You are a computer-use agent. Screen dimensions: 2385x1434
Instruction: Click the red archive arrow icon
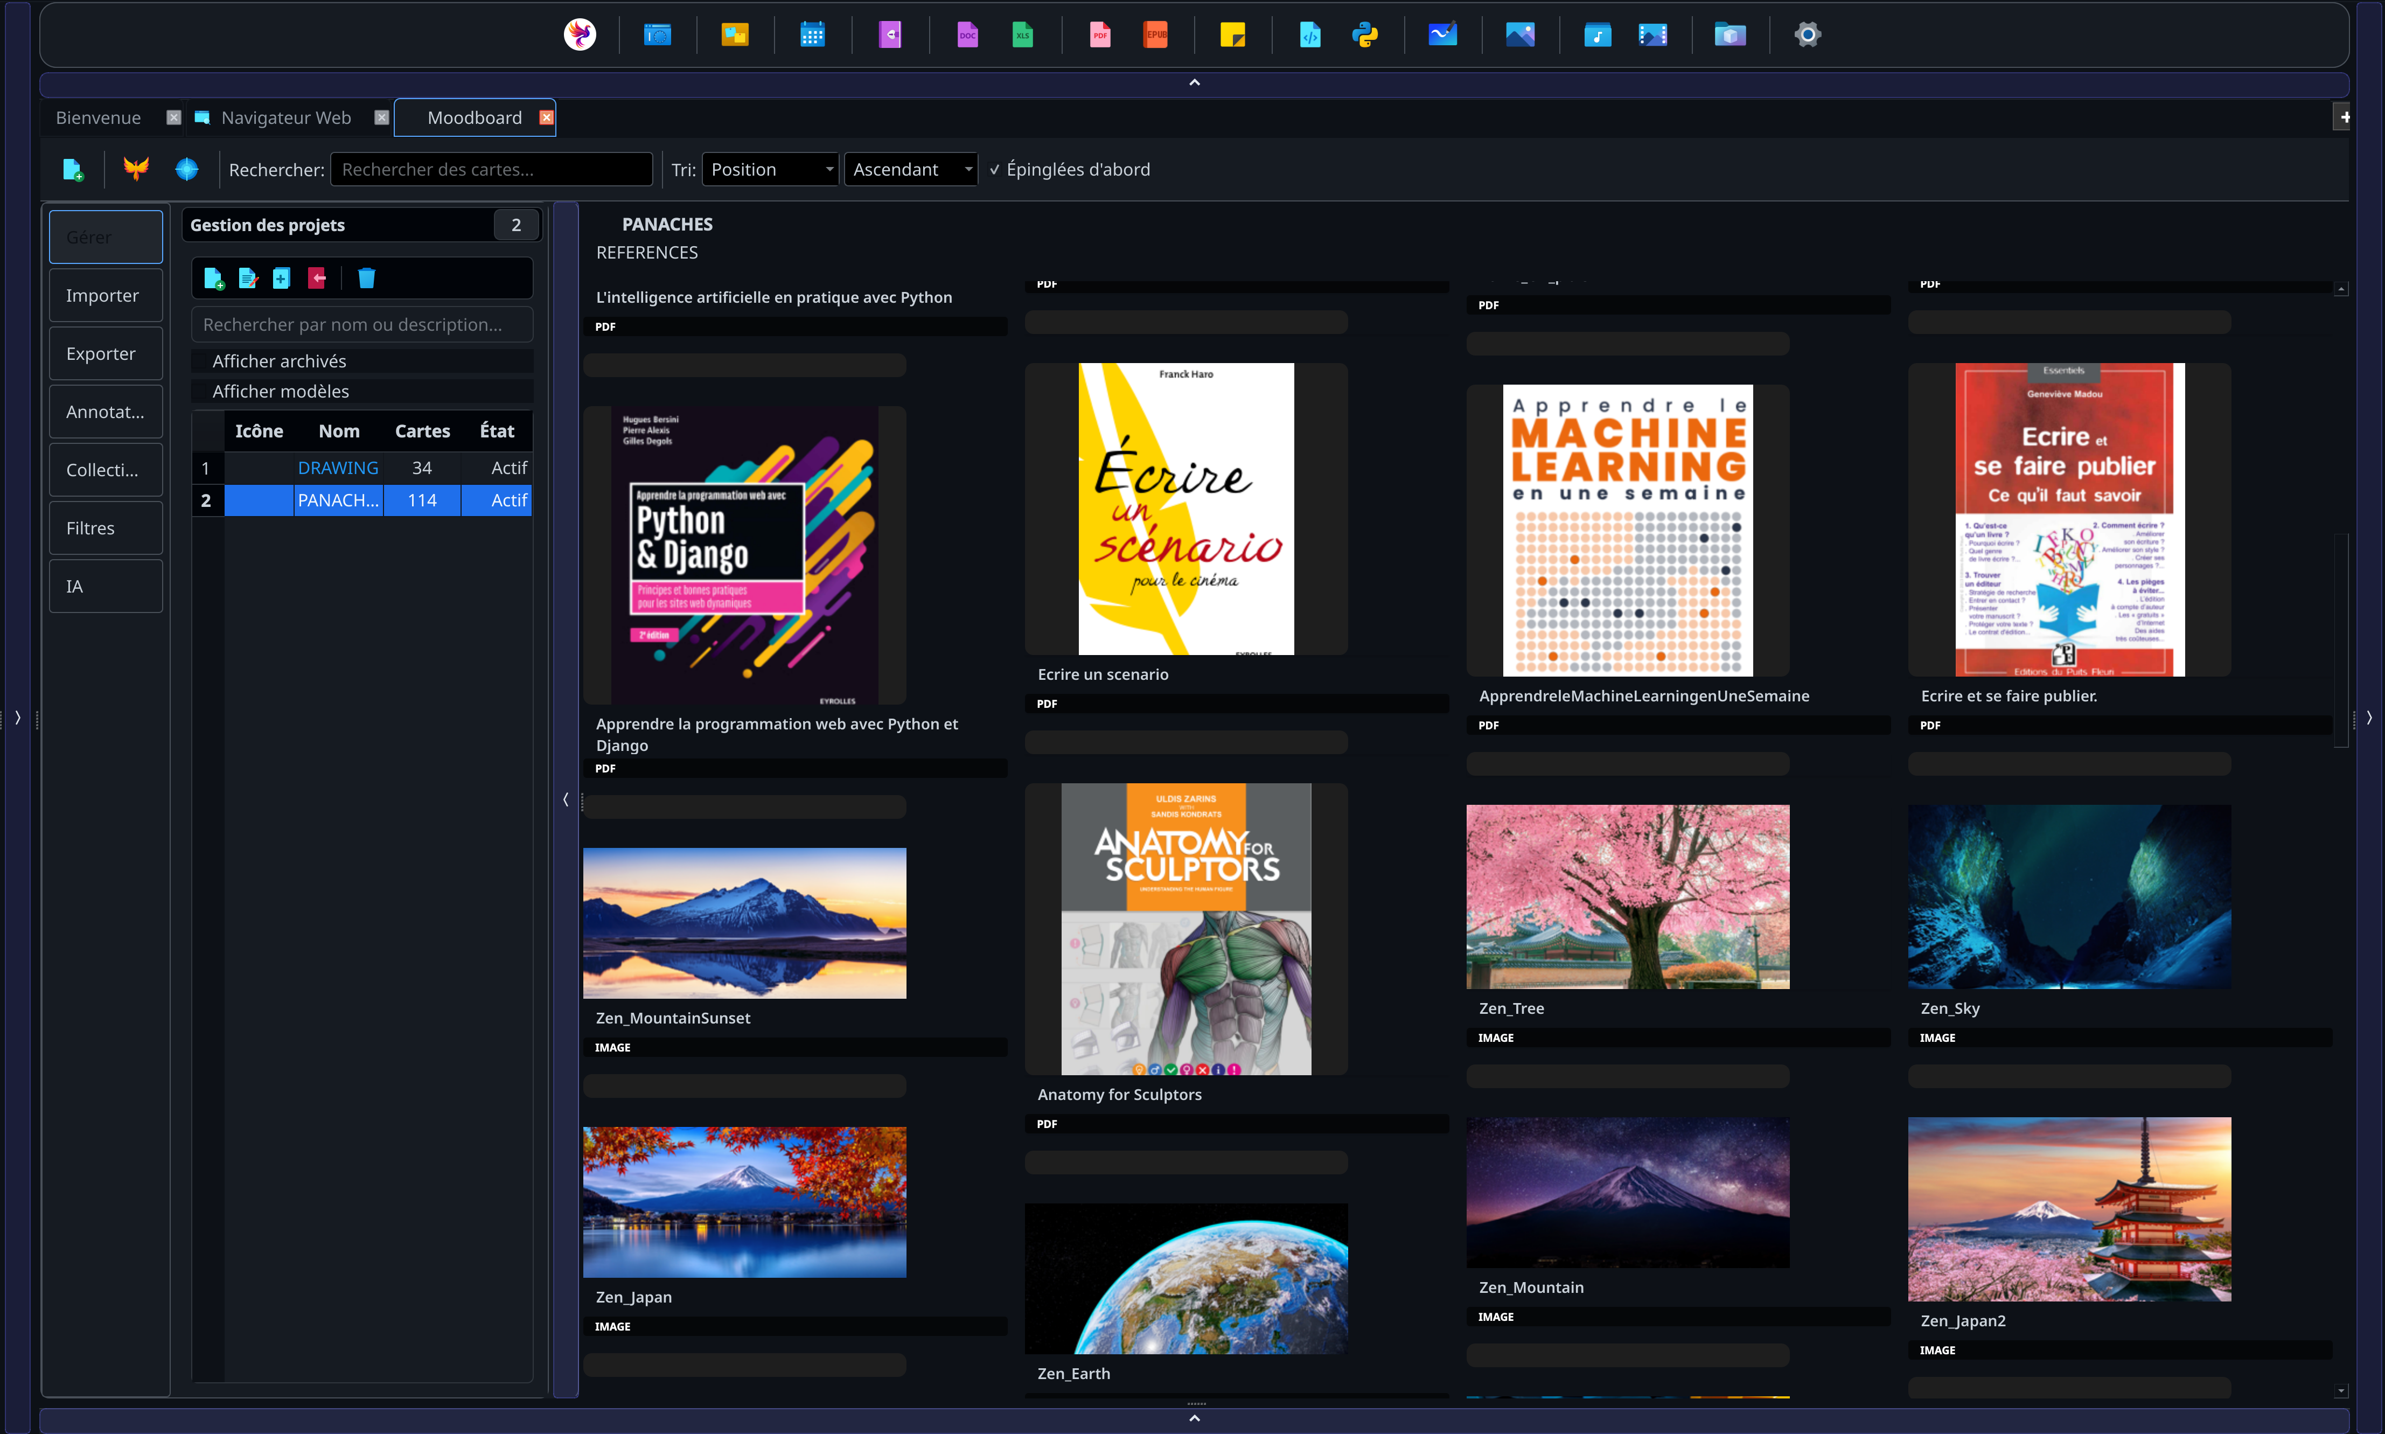coord(317,279)
